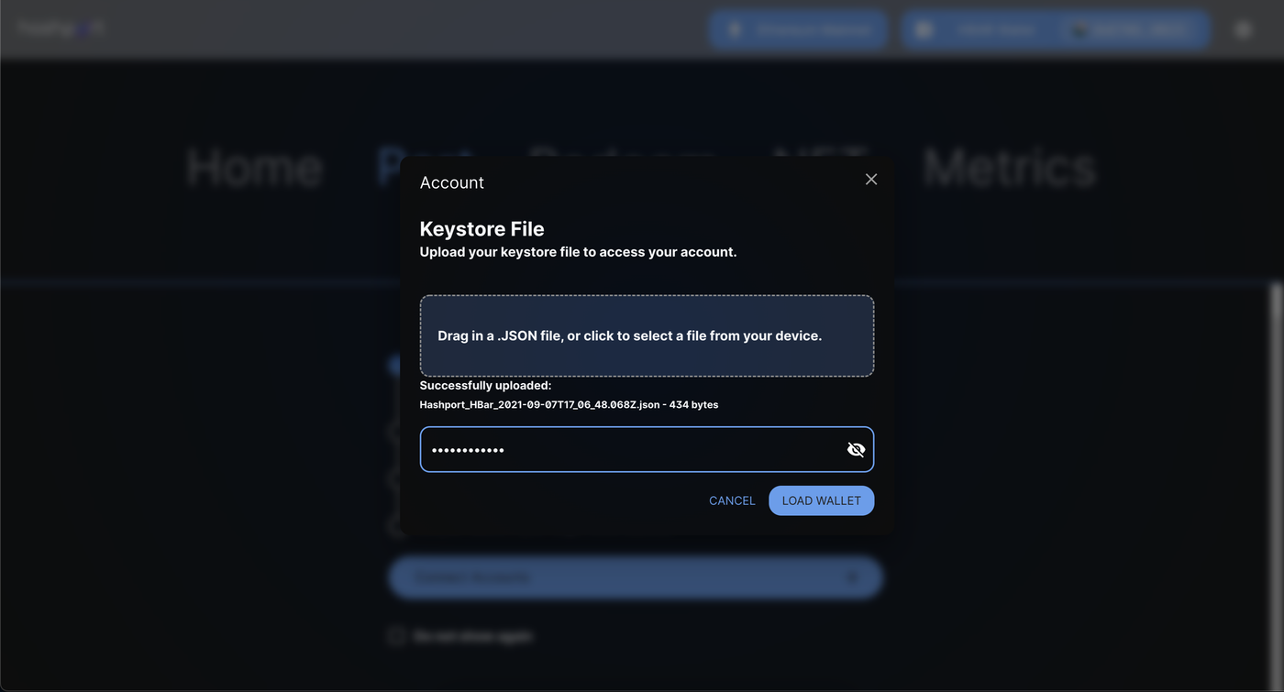Click the Load Wallet button
This screenshot has height=692, width=1284.
point(821,500)
